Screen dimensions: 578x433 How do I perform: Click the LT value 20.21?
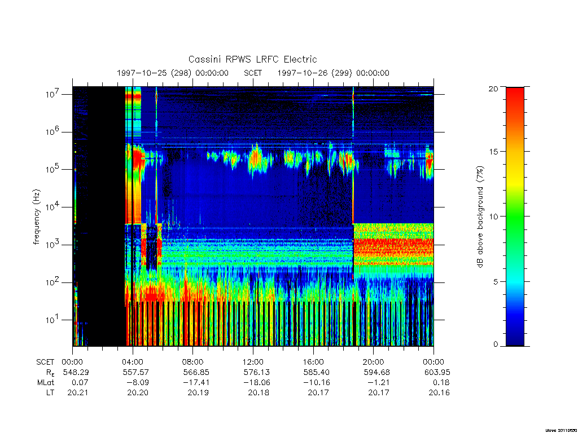pos(78,393)
